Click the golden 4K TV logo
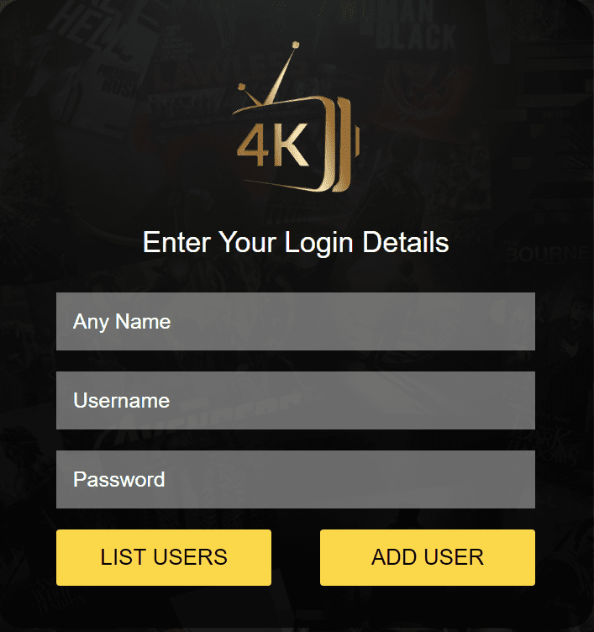Image resolution: width=594 pixels, height=632 pixels. [296, 117]
